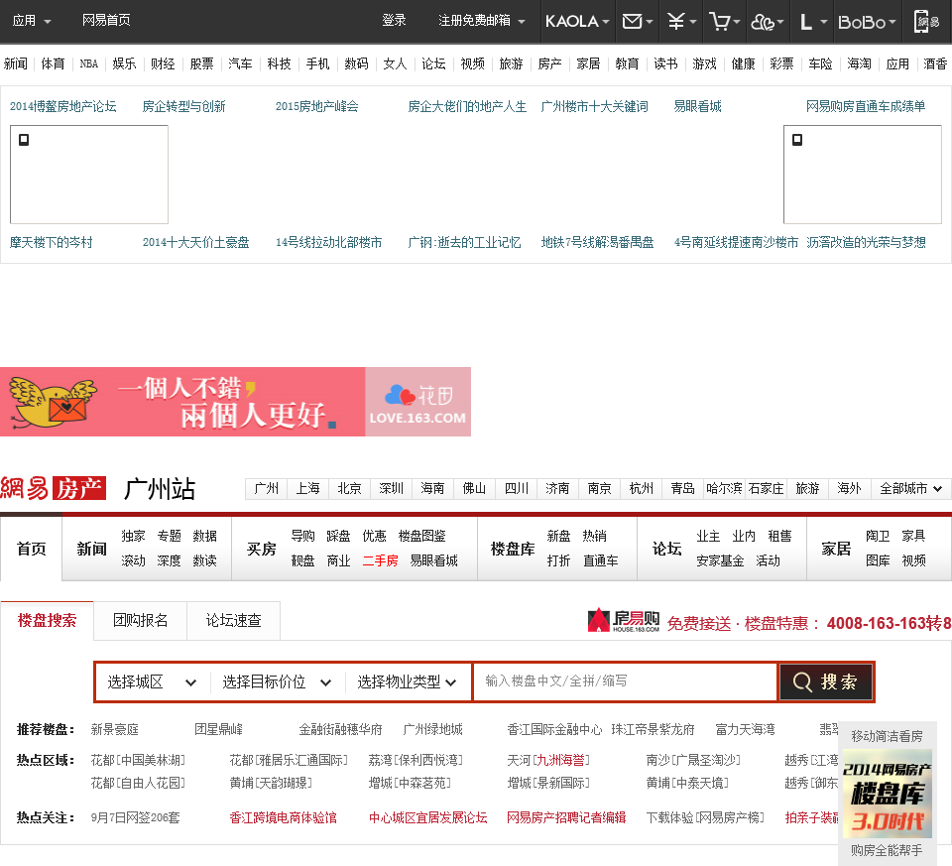This screenshot has width=952, height=866.
Task: Open the 9月7日网签206套 link
Action: click(x=135, y=817)
